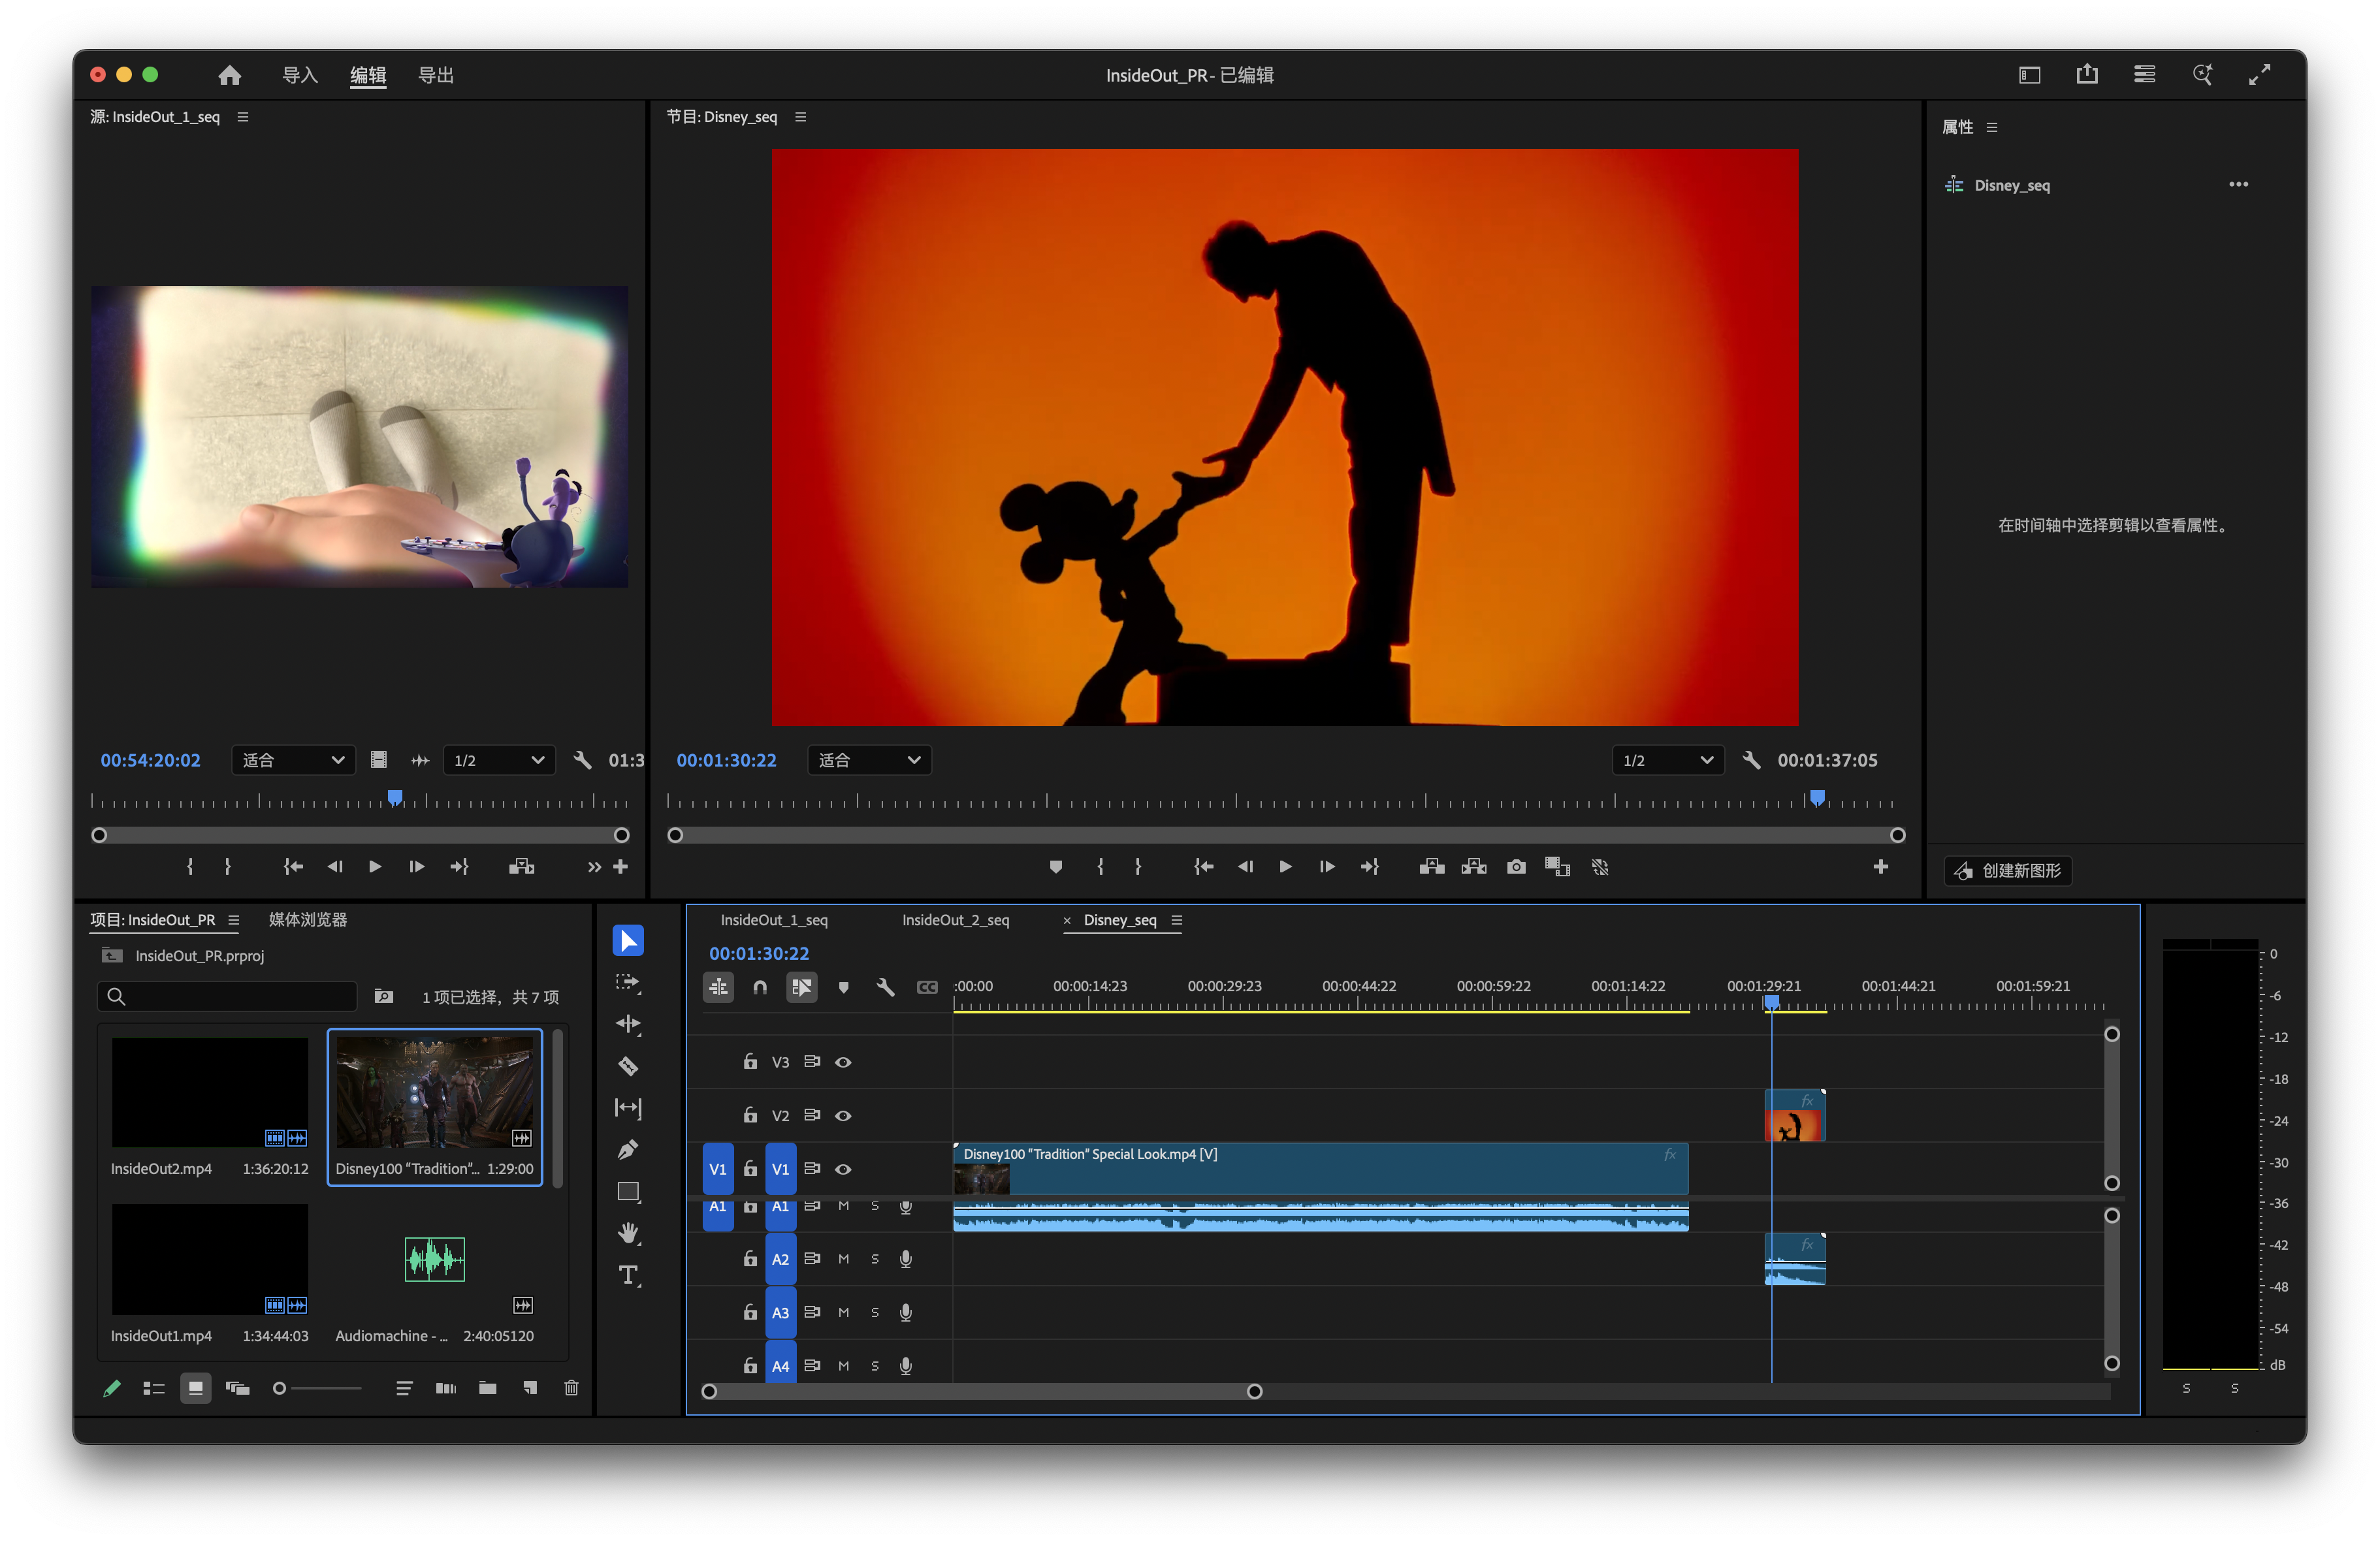This screenshot has width=2380, height=1541.
Task: Click Source monitor playhead marker
Action: pyautogui.click(x=395, y=797)
